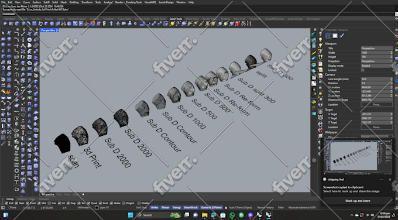This screenshot has width=398, height=220.
Task: Click the black Layer 01 color swatch
Action: [97, 208]
